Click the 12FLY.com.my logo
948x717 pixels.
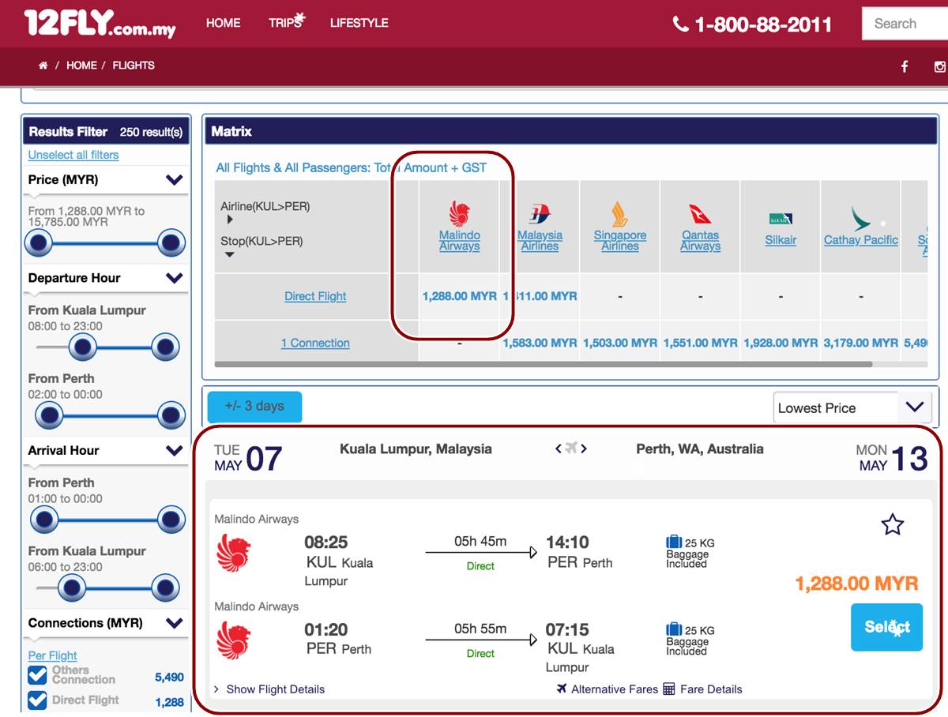100,24
